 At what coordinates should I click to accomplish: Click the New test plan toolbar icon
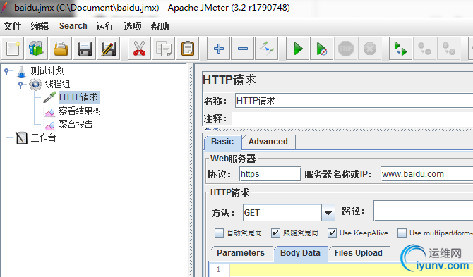pos(13,49)
